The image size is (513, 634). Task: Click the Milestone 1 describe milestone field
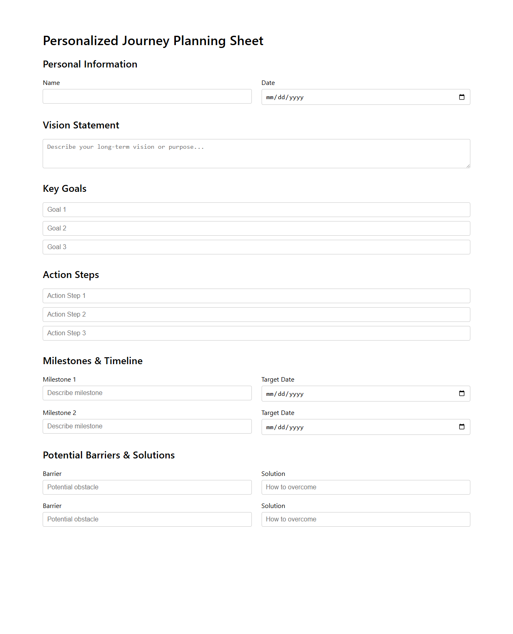click(x=147, y=393)
